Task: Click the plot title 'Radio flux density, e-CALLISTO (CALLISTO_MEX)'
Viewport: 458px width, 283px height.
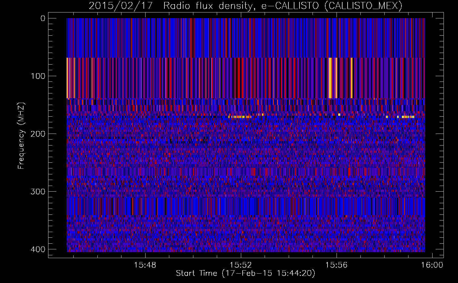Action: coord(282,6)
